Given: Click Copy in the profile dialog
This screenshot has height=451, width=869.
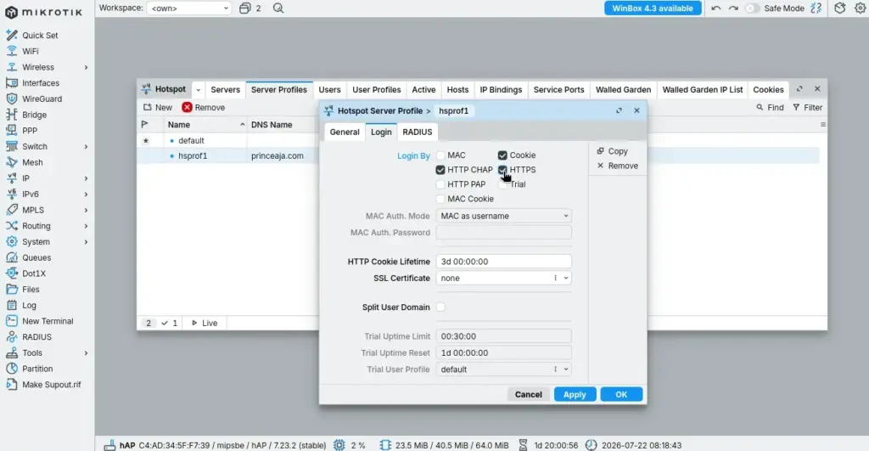Looking at the screenshot, I should 613,151.
